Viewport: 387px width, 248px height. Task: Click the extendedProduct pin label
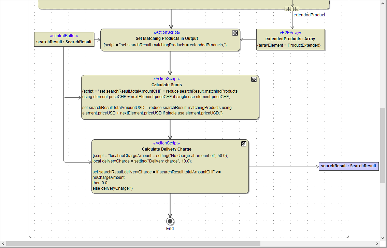[309, 15]
